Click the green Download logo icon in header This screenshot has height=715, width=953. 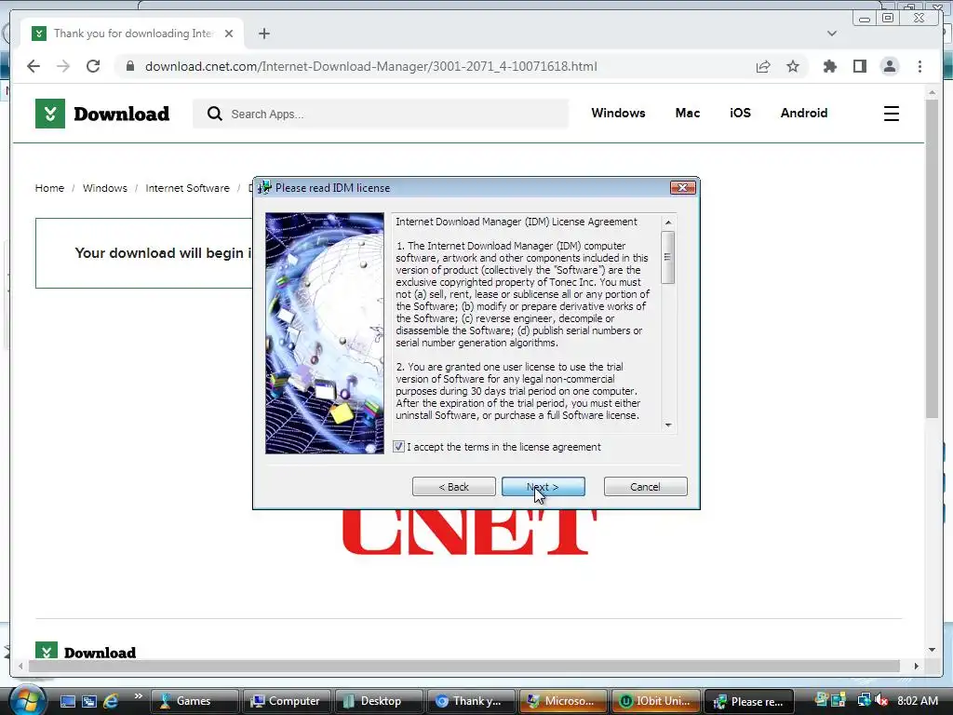[50, 114]
